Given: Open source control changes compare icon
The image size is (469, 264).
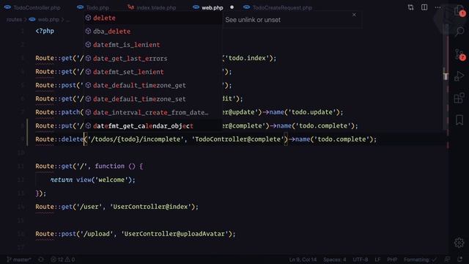Looking at the screenshot, I should coord(410,7).
